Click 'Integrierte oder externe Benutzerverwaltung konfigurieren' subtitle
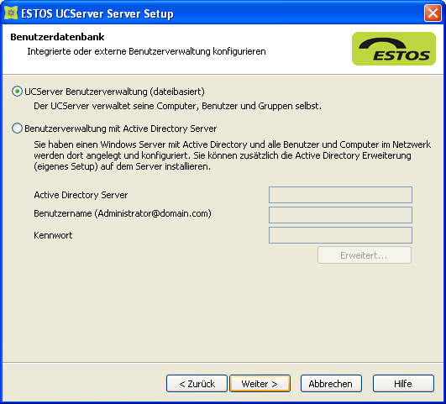446x404 pixels. pyautogui.click(x=146, y=51)
